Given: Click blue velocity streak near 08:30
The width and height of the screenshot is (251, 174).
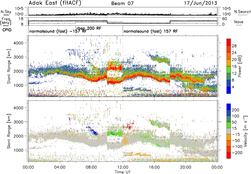Looking at the screenshot, I should click(93, 130).
